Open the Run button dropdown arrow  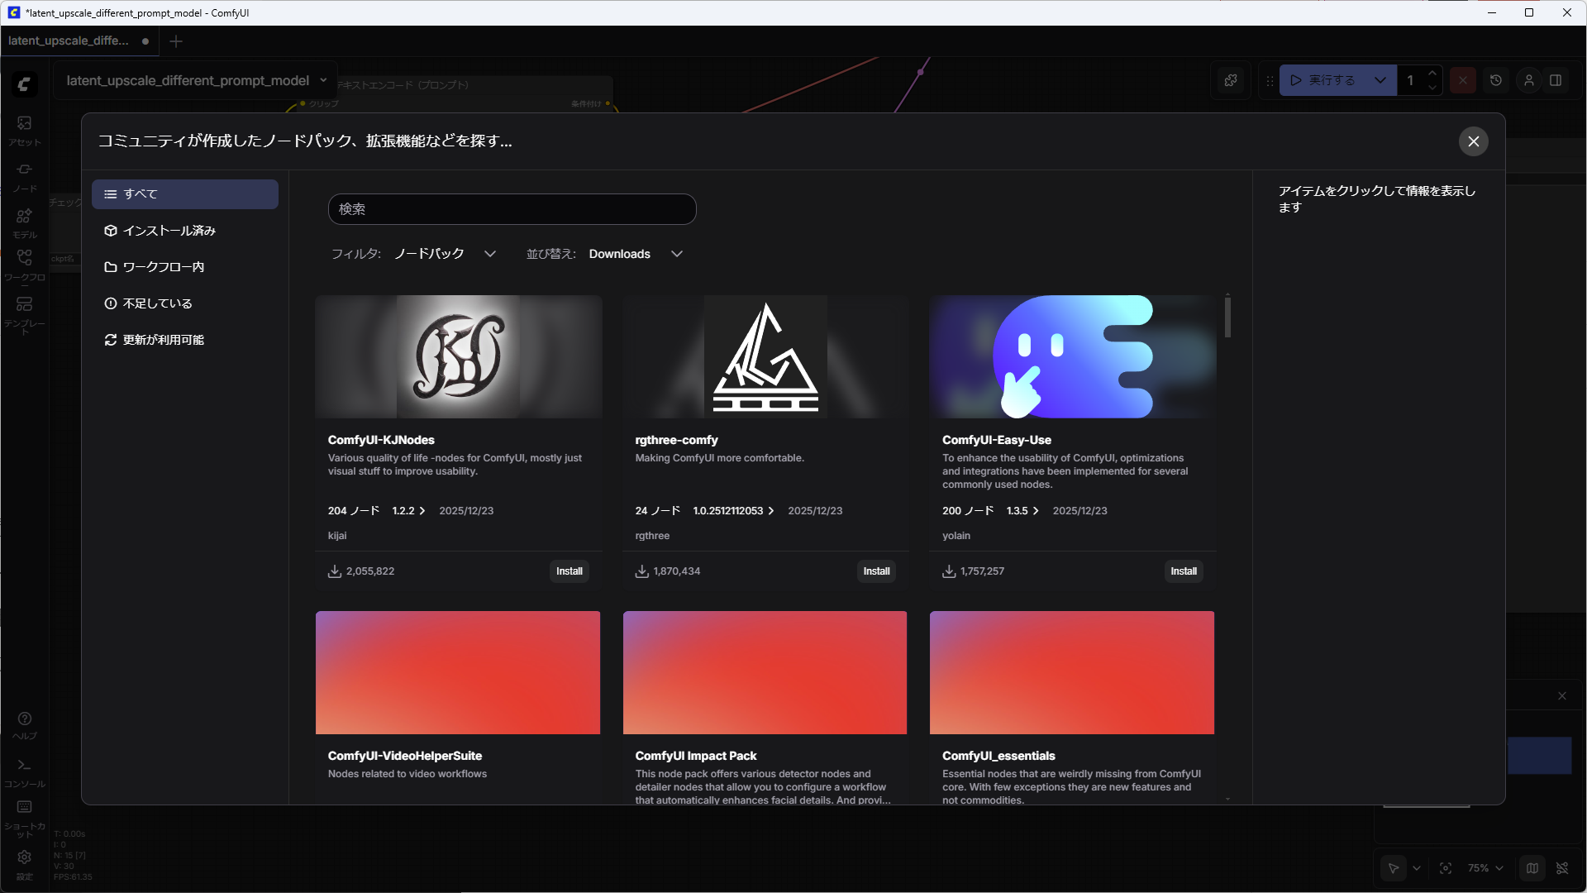pos(1380,80)
